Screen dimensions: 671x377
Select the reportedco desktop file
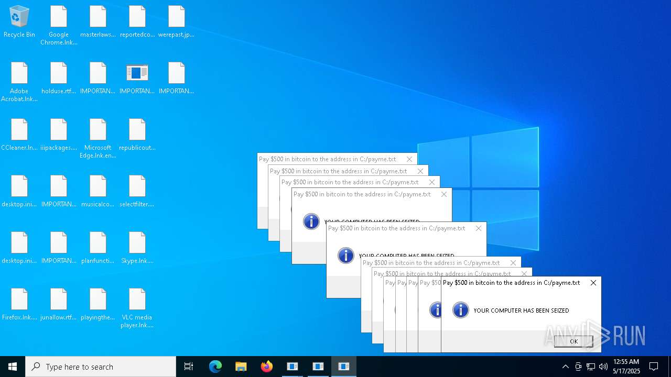click(x=137, y=22)
